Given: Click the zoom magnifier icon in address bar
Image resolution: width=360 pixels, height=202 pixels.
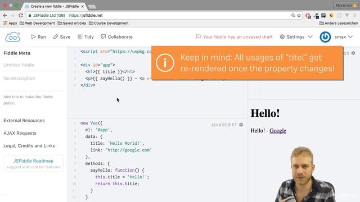Looking at the screenshot, I should coord(293,15).
